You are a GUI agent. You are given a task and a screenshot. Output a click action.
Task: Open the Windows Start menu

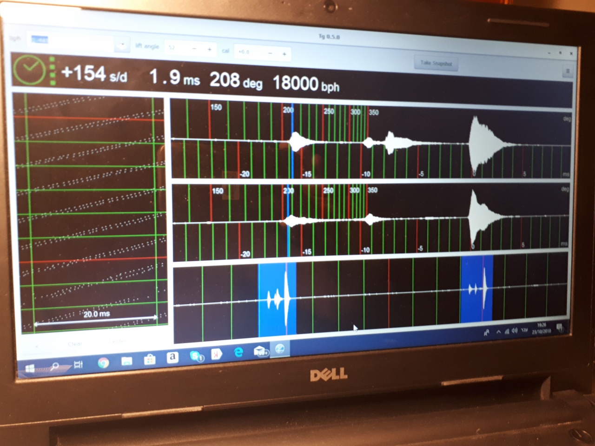point(30,368)
